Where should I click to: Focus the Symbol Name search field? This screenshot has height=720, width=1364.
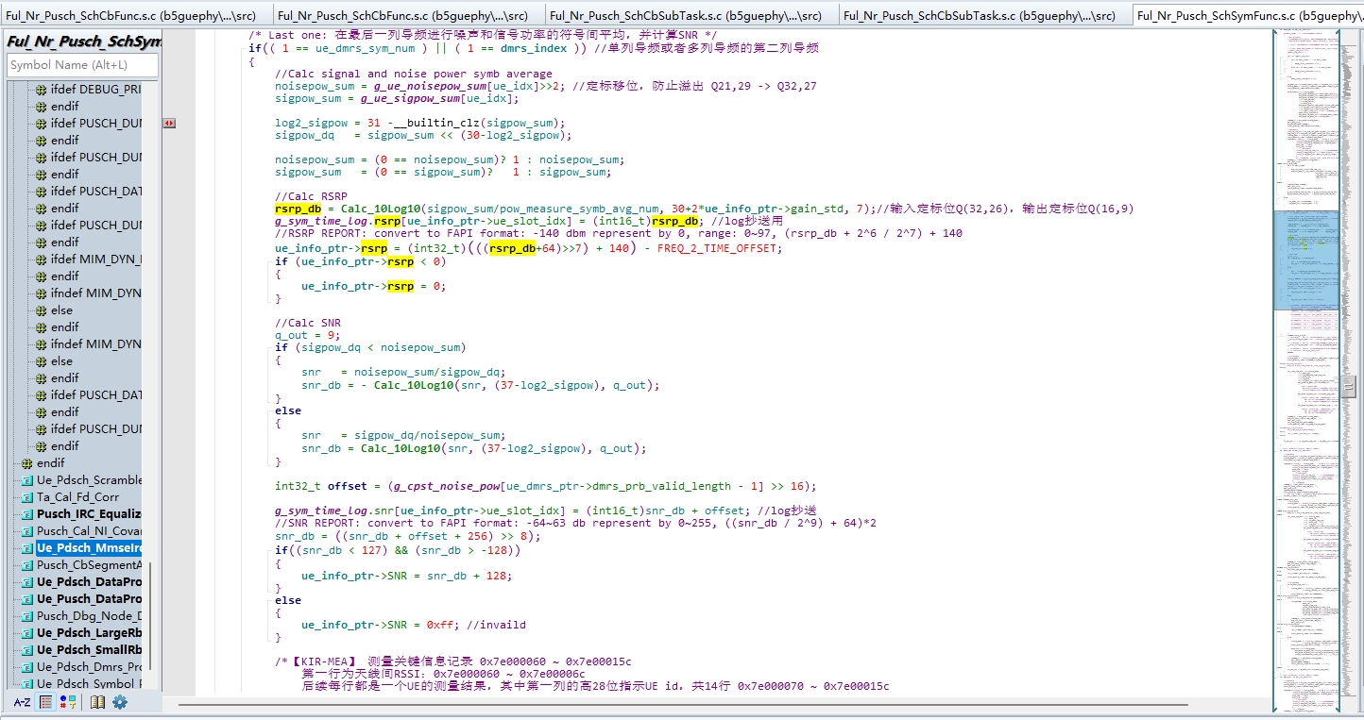pyautogui.click(x=82, y=65)
